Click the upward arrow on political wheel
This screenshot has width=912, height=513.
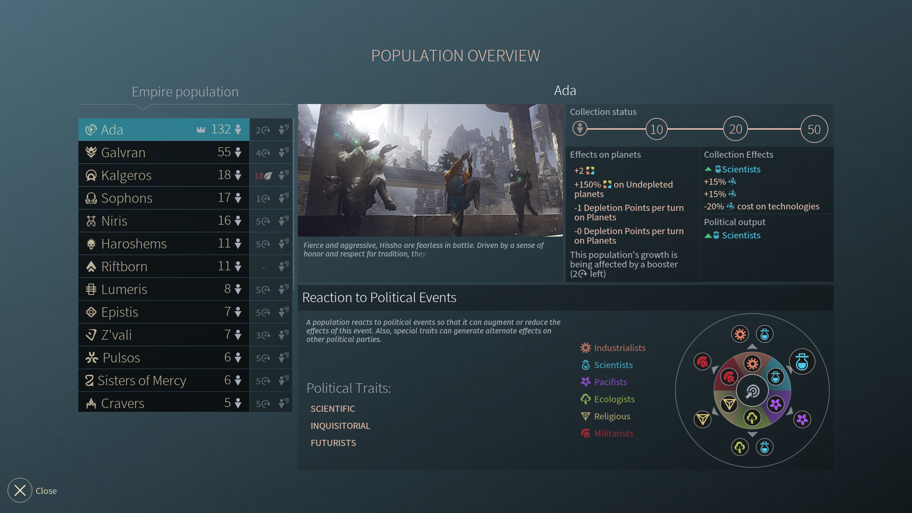752,347
